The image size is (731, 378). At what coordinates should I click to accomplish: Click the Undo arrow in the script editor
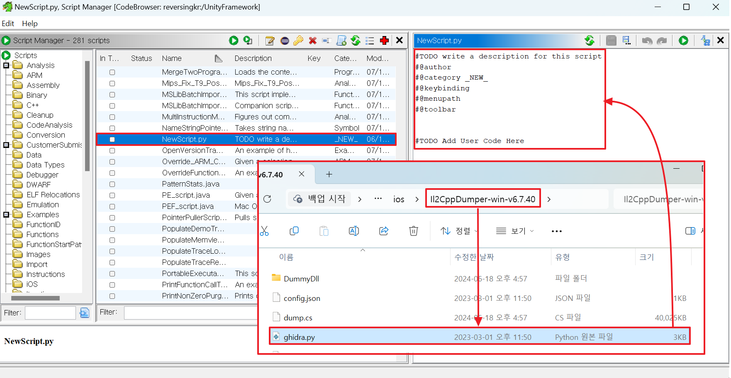point(647,40)
